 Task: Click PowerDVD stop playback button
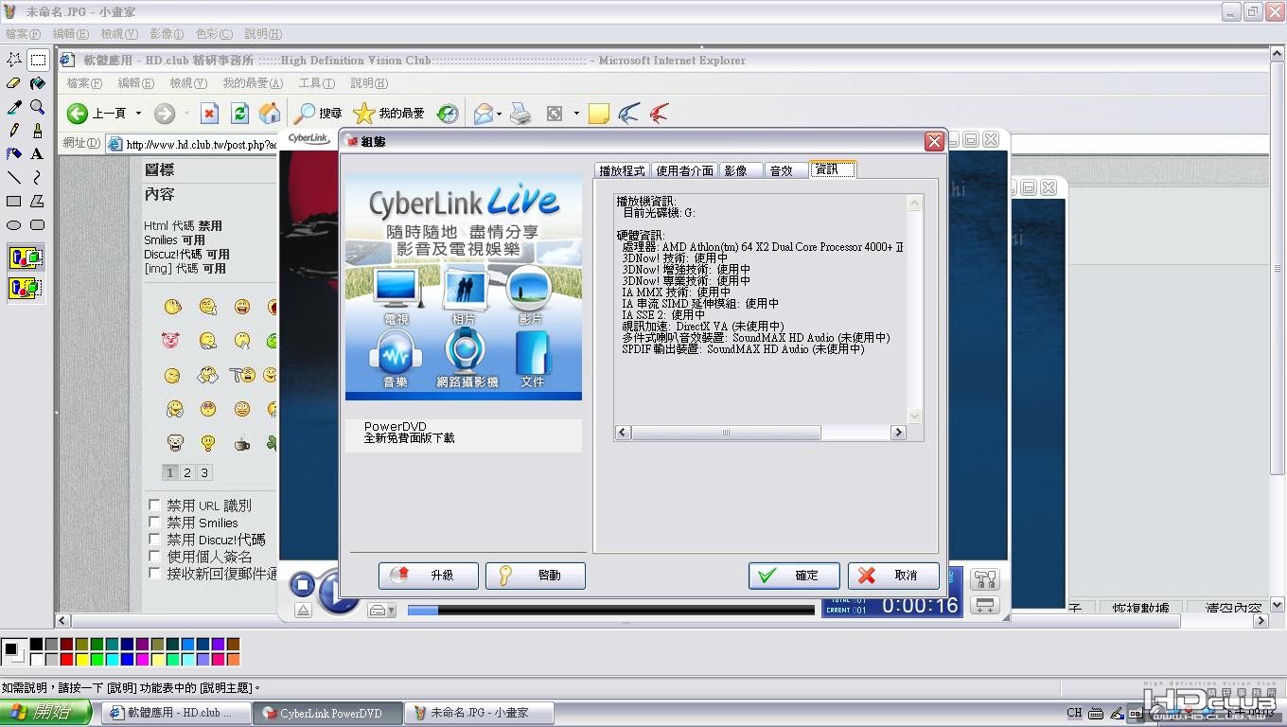tap(302, 585)
